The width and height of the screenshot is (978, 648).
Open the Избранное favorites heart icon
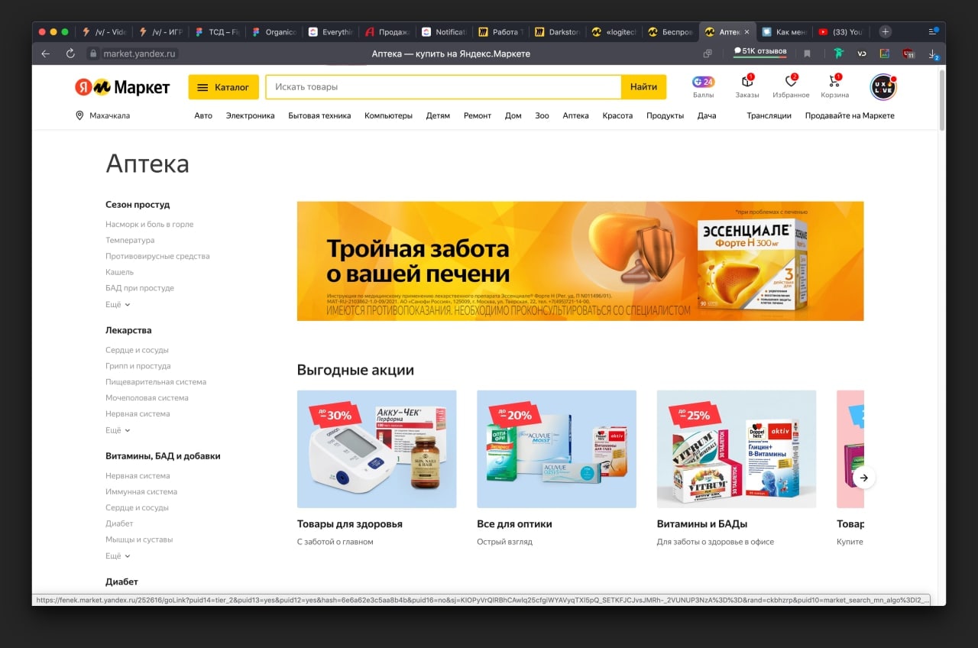791,86
